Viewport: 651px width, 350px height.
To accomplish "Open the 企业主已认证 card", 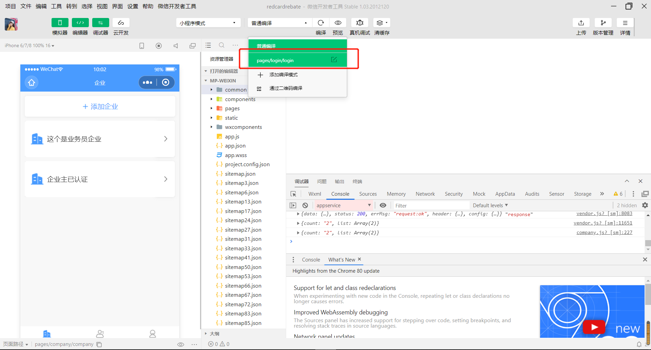I will [x=100, y=179].
